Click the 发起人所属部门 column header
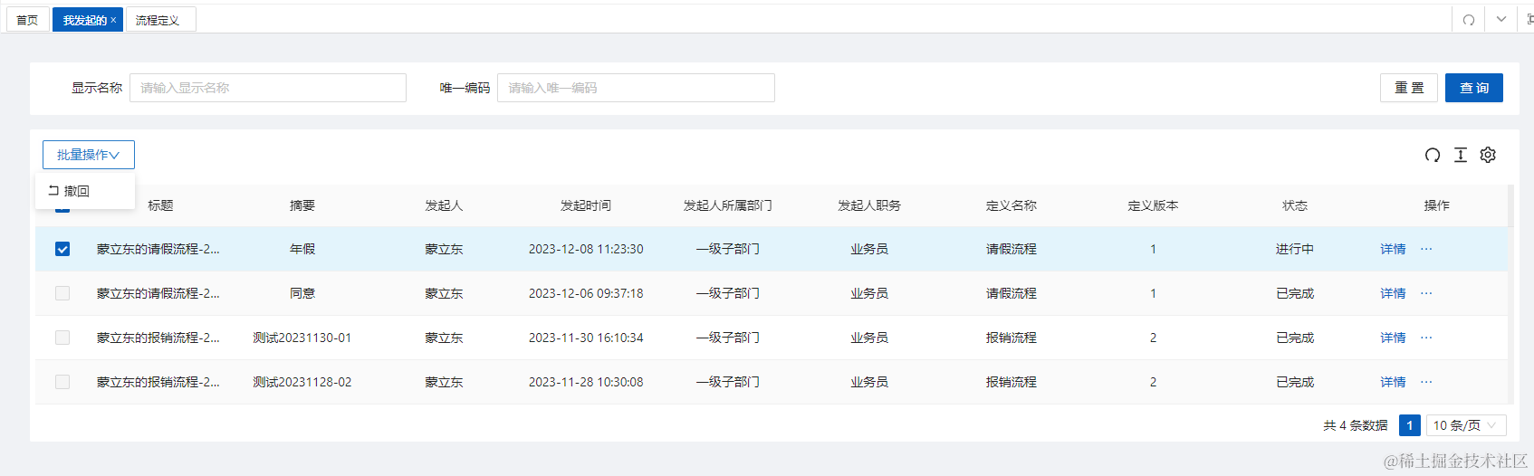The height and width of the screenshot is (476, 1534). coord(728,205)
